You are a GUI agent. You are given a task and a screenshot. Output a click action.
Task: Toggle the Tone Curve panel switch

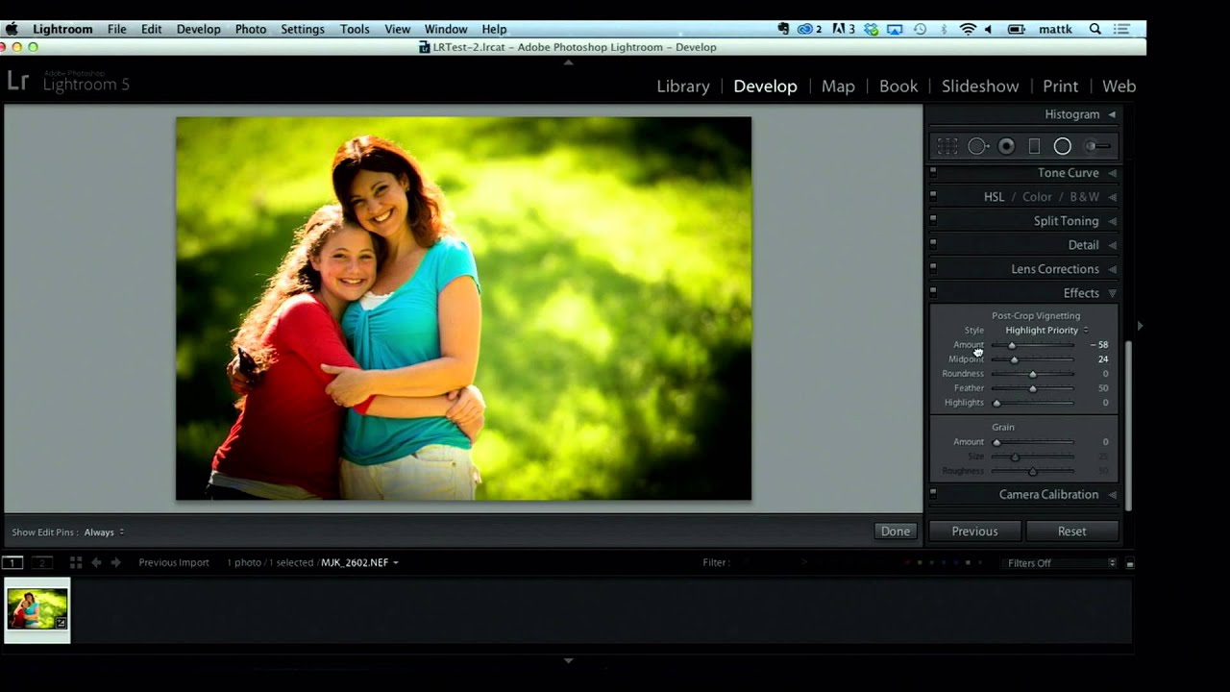tap(932, 171)
